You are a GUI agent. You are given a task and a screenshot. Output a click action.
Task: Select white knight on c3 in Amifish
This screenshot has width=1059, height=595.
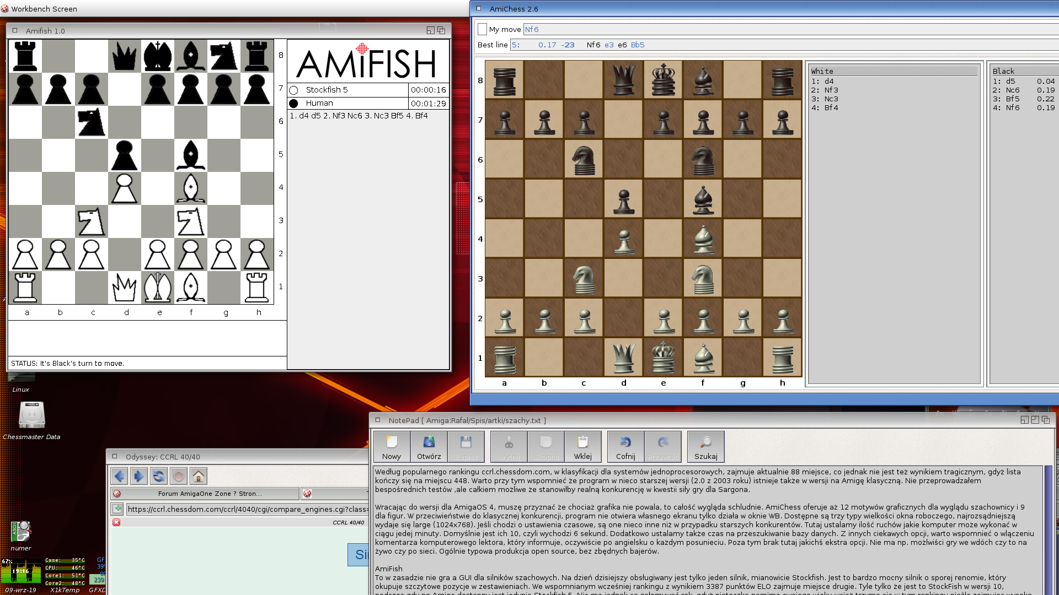pyautogui.click(x=91, y=221)
